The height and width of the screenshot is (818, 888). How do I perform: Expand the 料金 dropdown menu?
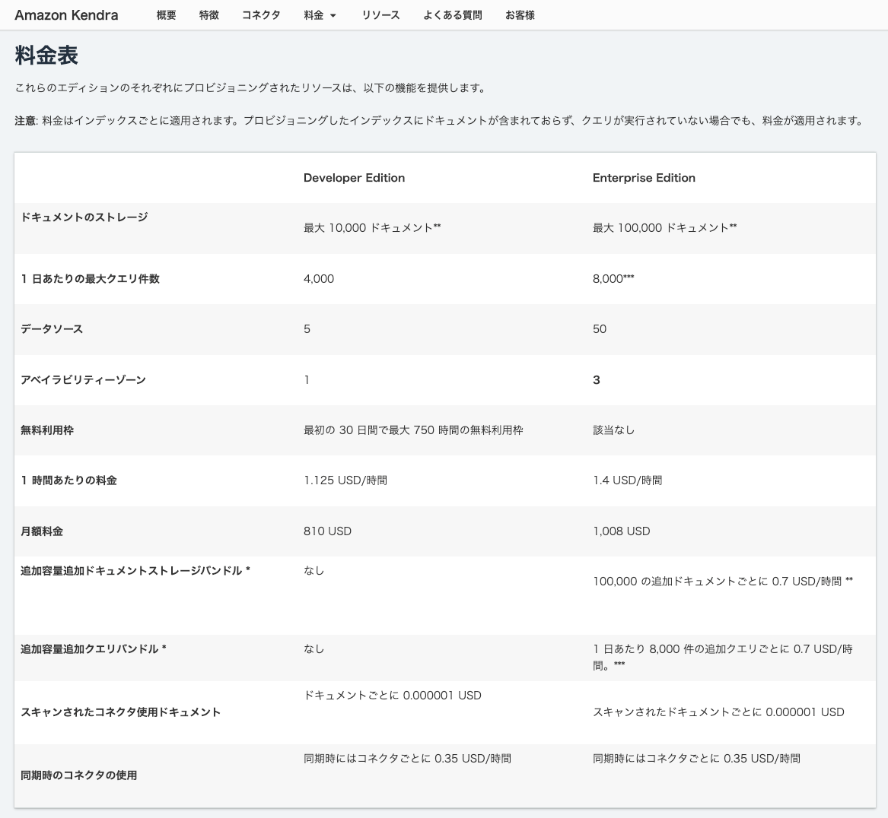click(x=320, y=15)
